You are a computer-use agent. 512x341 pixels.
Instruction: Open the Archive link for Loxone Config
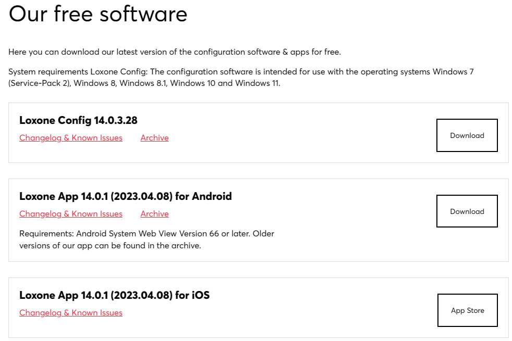tap(154, 138)
